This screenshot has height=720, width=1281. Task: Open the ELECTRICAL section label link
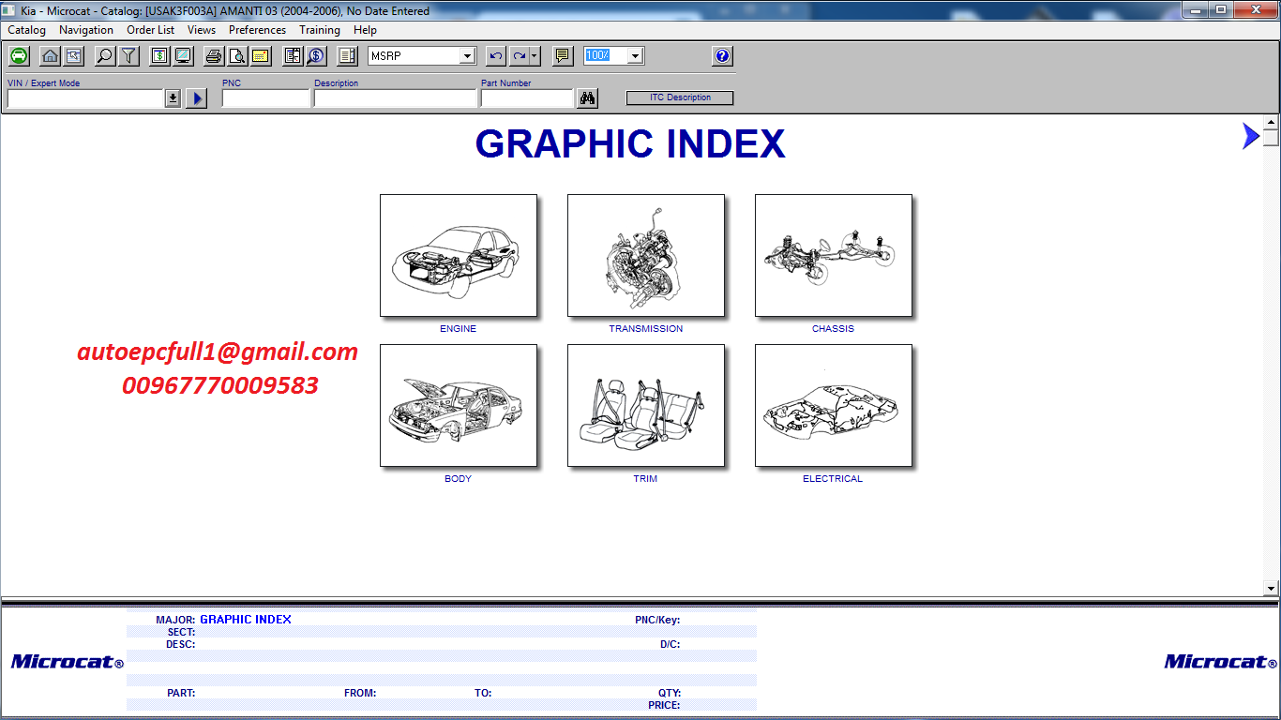coord(833,479)
